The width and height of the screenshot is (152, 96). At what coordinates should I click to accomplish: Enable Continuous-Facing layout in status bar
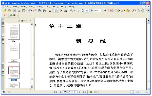142,92
